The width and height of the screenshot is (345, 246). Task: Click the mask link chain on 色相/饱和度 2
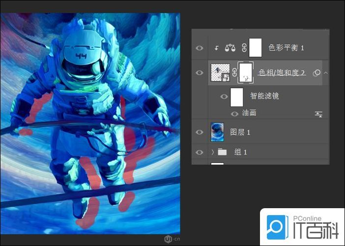[x=234, y=73]
